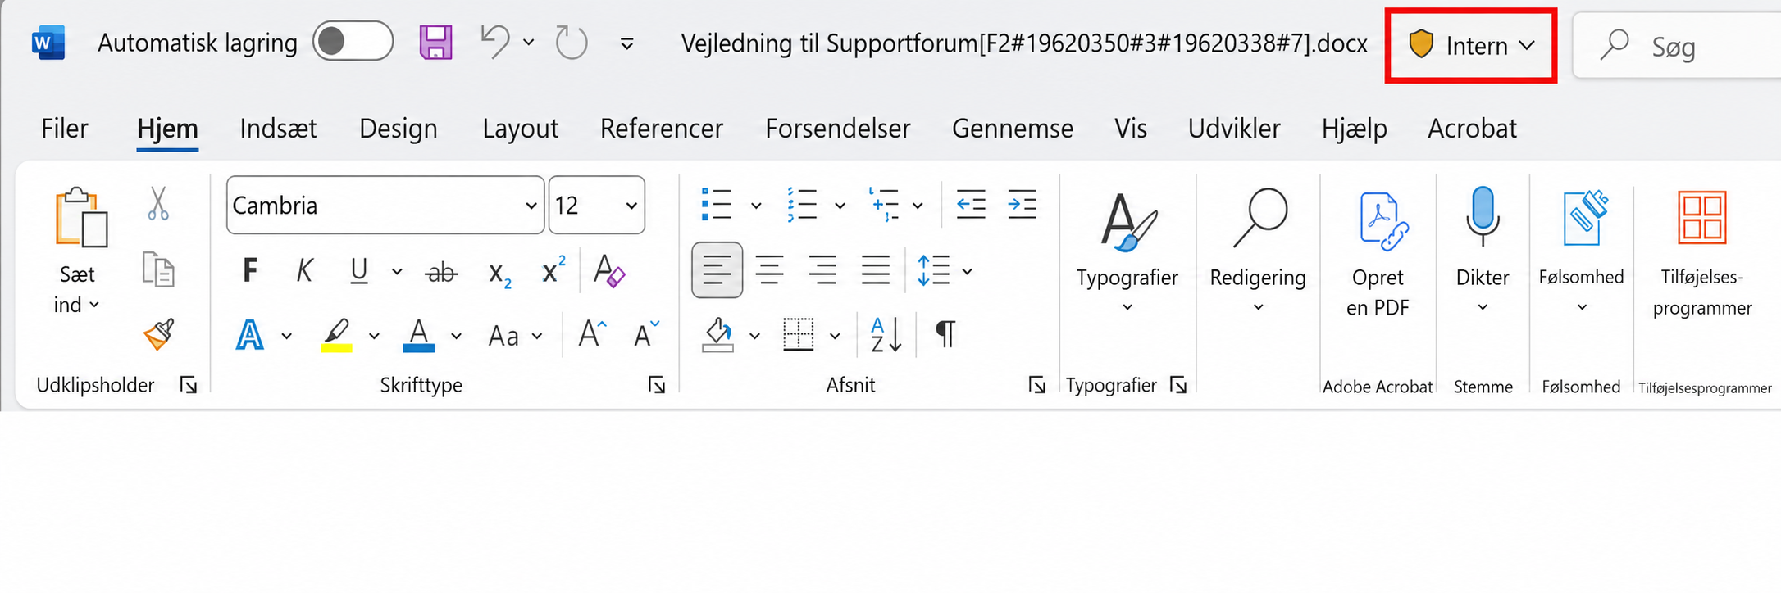This screenshot has height=593, width=1781.
Task: Increase indent with the indent icon
Action: [1023, 205]
